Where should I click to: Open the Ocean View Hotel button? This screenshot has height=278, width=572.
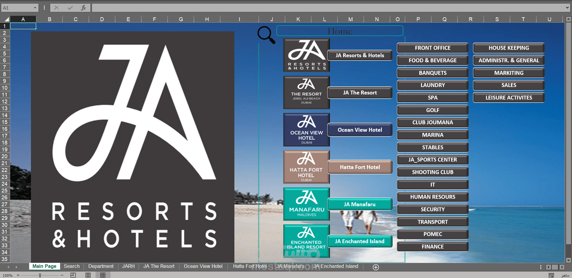[x=360, y=130]
